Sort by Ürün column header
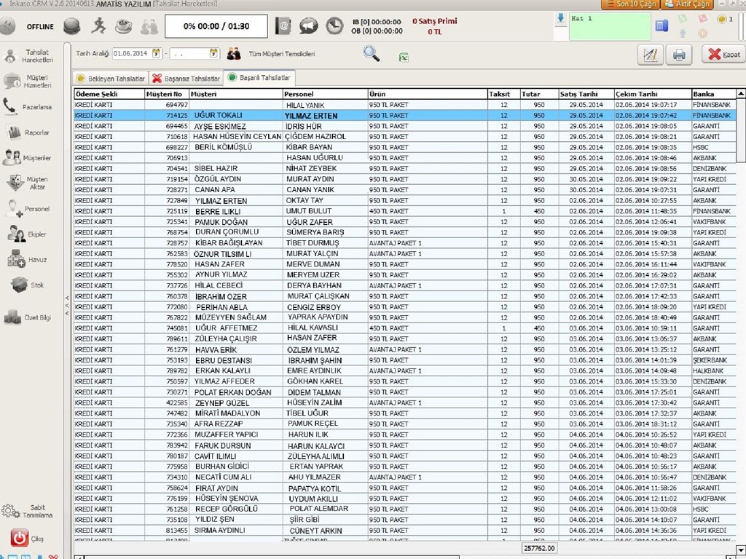Screen dimensions: 746x559 pyautogui.click(x=427, y=94)
